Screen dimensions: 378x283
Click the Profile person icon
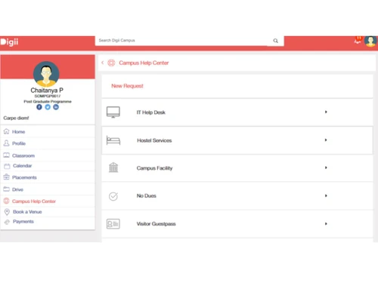[7, 143]
